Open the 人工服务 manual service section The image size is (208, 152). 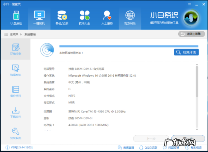tap(107, 18)
